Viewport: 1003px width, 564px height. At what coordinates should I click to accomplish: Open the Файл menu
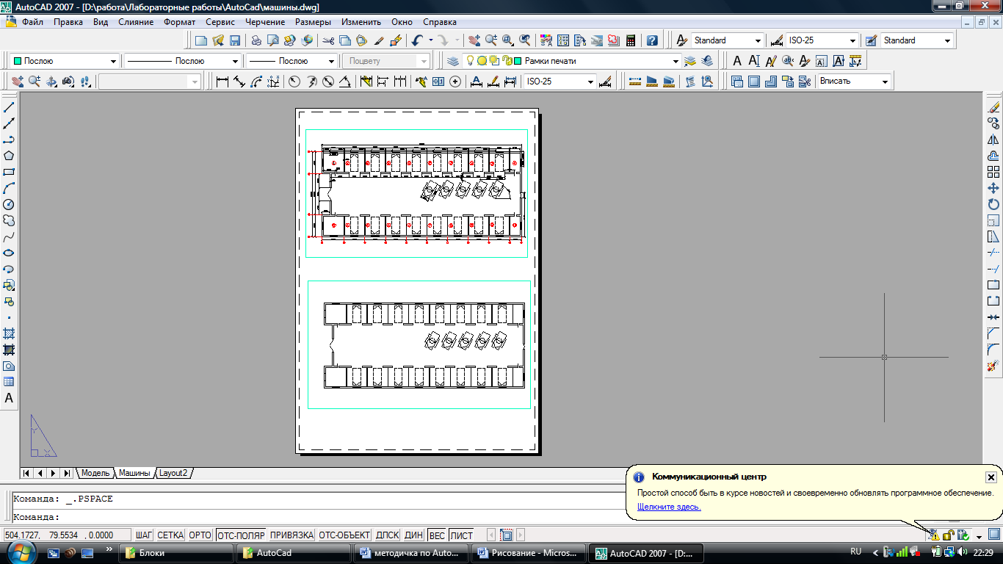point(32,22)
